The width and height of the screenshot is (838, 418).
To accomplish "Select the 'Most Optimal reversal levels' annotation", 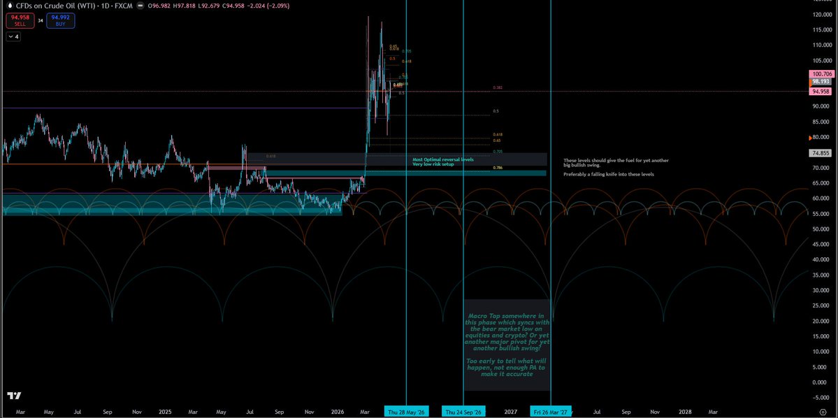I will (442, 159).
